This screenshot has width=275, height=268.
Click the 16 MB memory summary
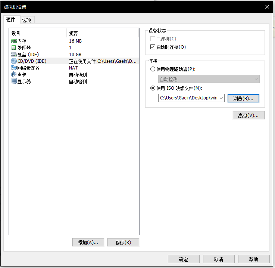pyautogui.click(x=75, y=41)
